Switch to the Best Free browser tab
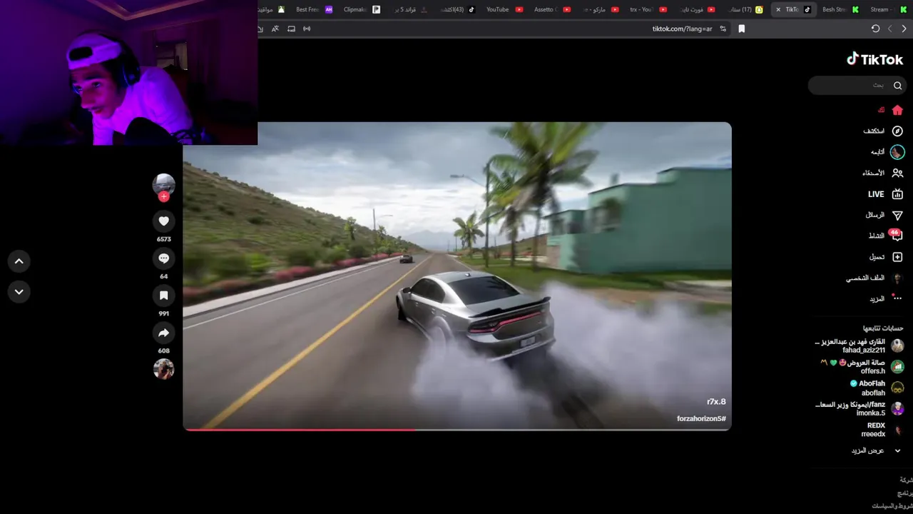Screen dimensions: 913x514 (314, 9)
